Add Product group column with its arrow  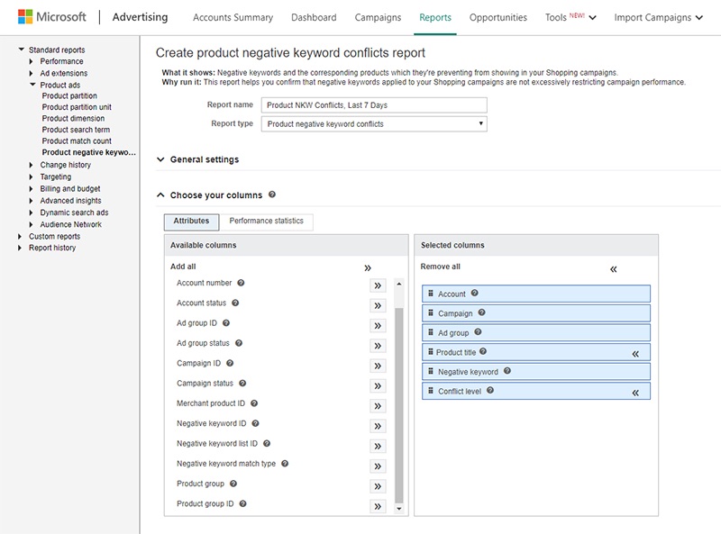(378, 486)
